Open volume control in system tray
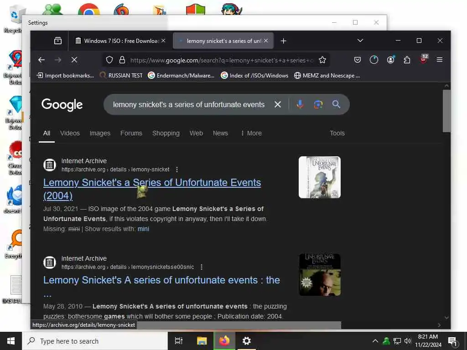 tap(408, 341)
